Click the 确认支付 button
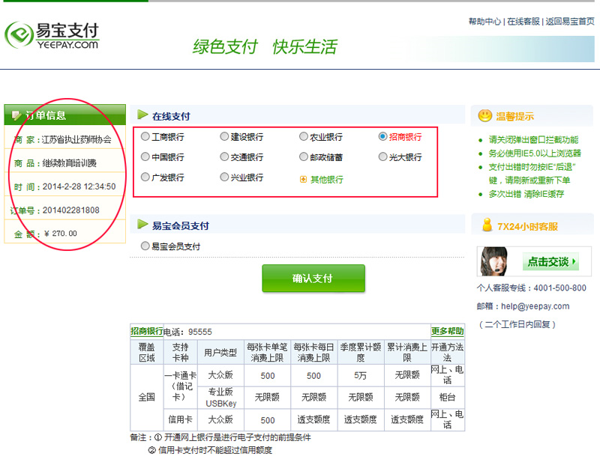 pos(313,278)
